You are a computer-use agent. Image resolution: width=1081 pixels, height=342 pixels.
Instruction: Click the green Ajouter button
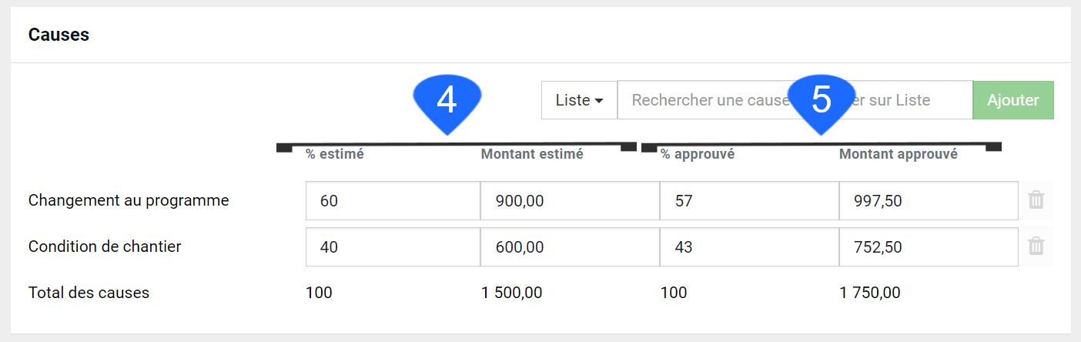[1013, 100]
